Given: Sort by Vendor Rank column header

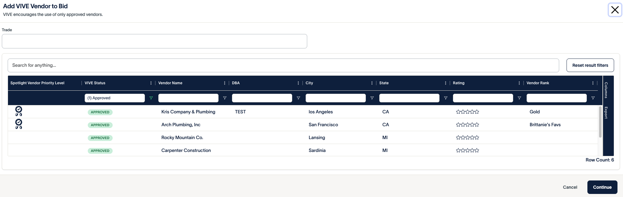Looking at the screenshot, I should pyautogui.click(x=538, y=83).
